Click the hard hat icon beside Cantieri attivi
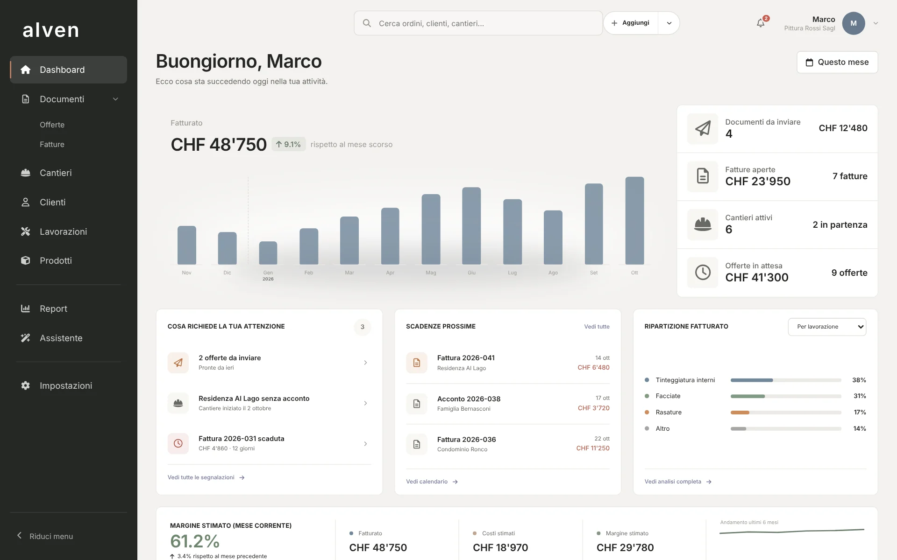Viewport: 897px width, 560px height. click(703, 224)
